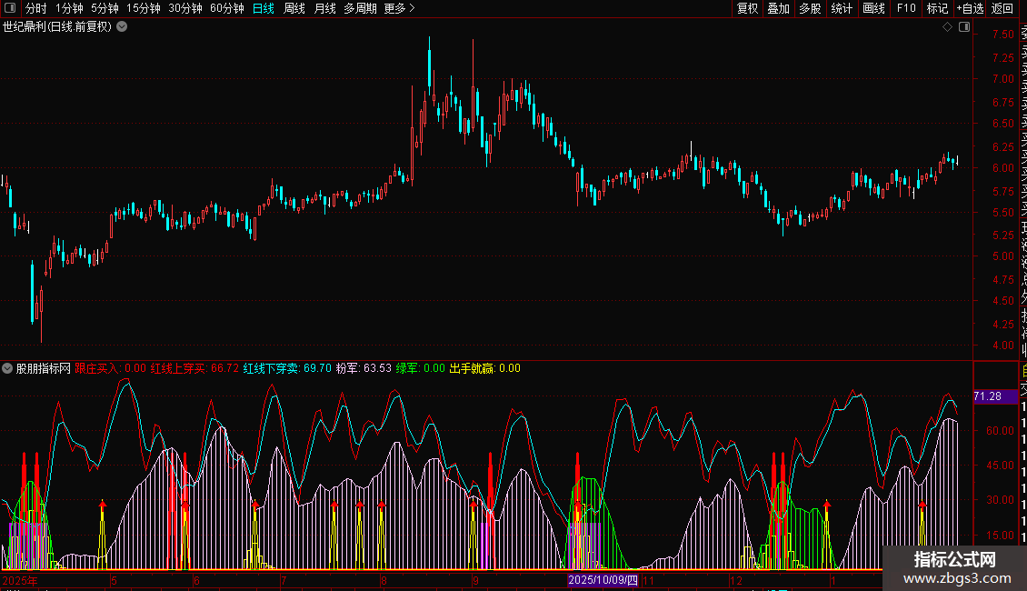Image resolution: width=1027 pixels, height=591 pixels.
Task: Click the 标记 mark button
Action: [937, 8]
